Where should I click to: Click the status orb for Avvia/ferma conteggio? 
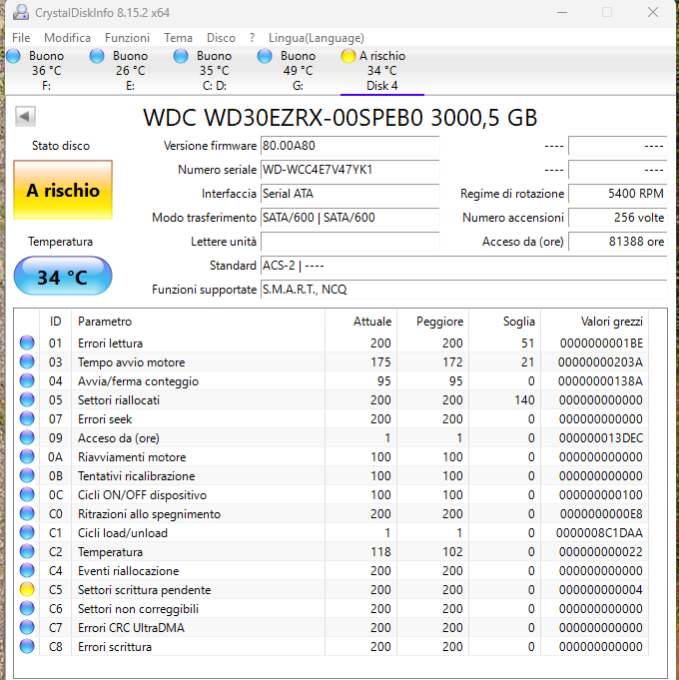[x=27, y=380]
